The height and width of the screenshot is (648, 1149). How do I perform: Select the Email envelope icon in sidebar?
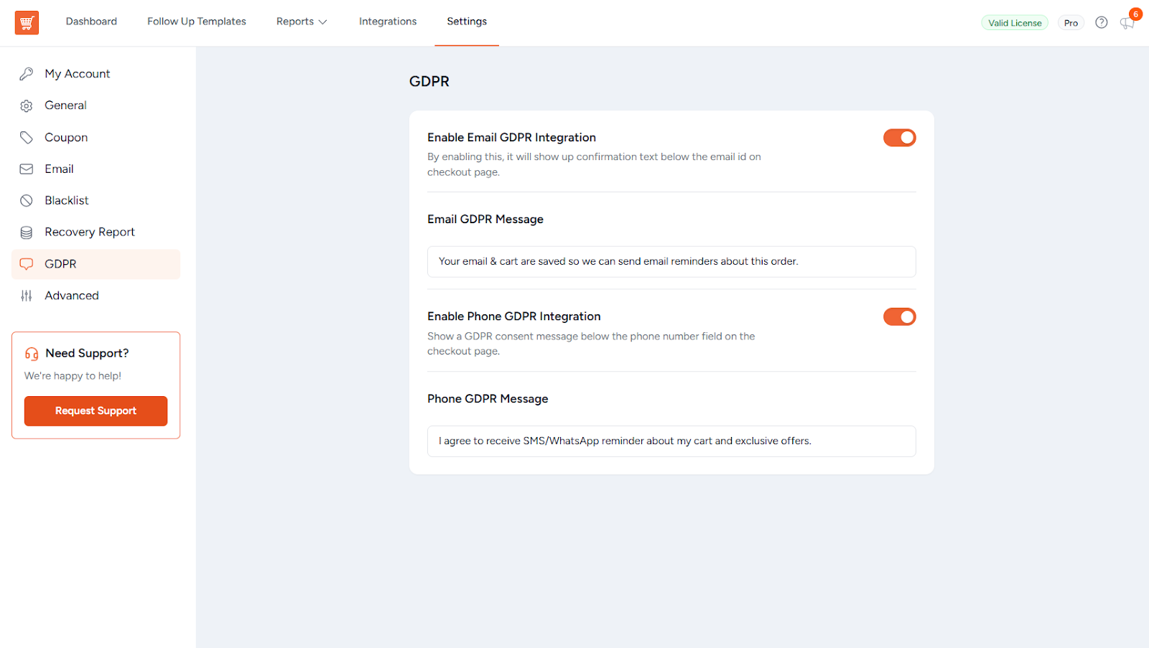[x=27, y=169]
